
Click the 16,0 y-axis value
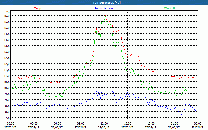coord(7,16)
